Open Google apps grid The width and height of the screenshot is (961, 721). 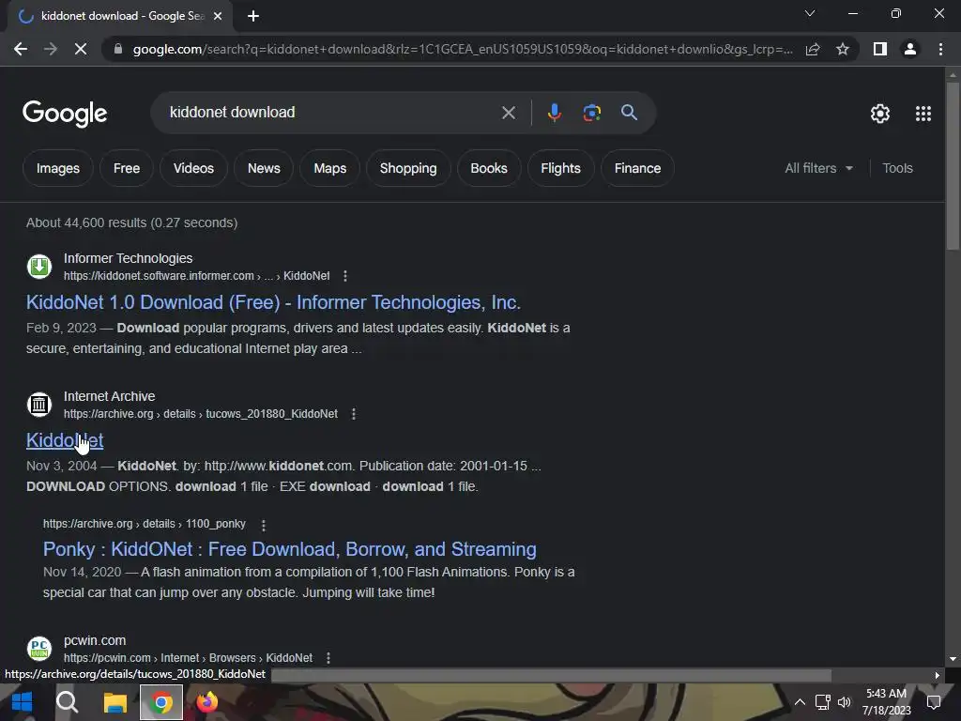923,114
